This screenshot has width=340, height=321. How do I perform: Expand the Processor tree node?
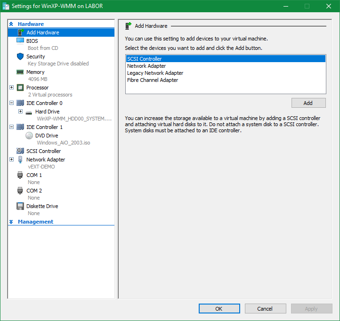coord(12,88)
